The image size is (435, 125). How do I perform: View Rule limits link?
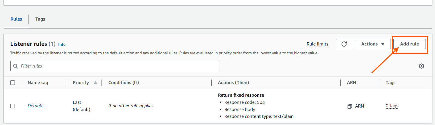(x=317, y=44)
